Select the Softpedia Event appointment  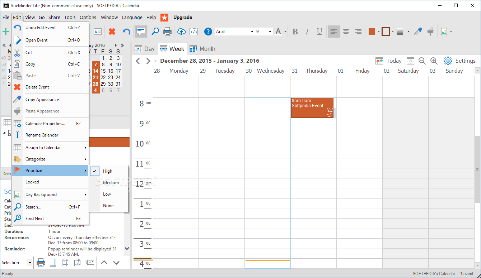point(312,108)
